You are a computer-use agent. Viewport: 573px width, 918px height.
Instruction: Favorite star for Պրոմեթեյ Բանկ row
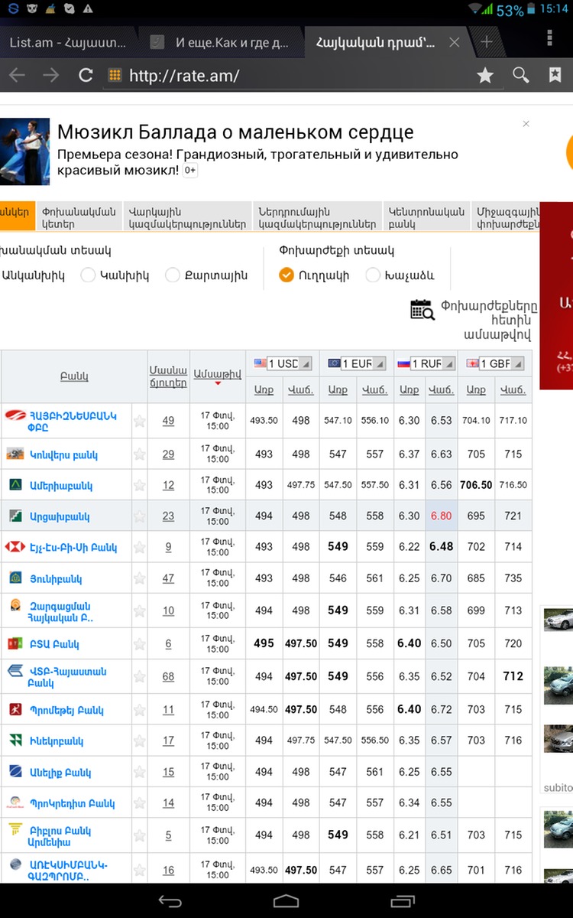[140, 710]
